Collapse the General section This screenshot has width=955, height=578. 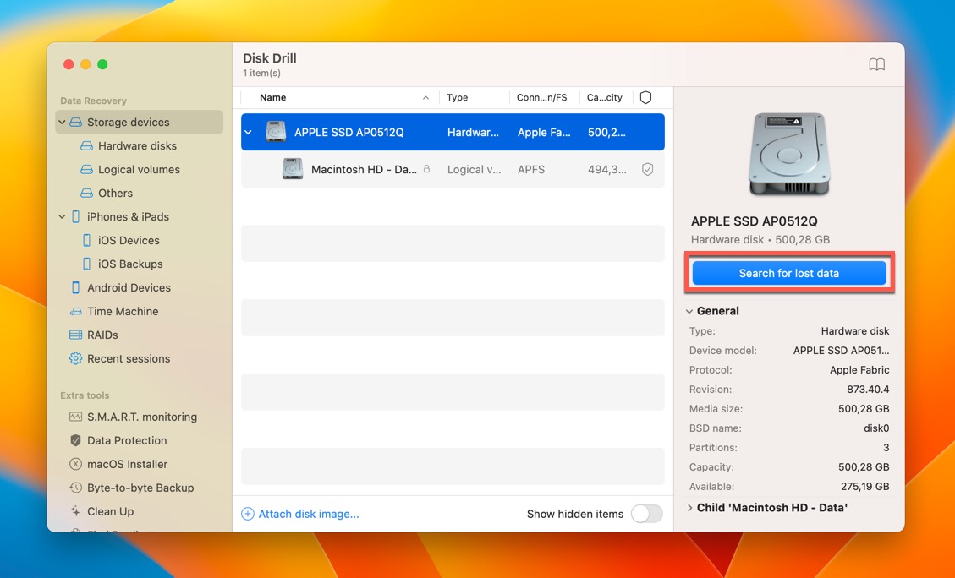click(x=689, y=311)
